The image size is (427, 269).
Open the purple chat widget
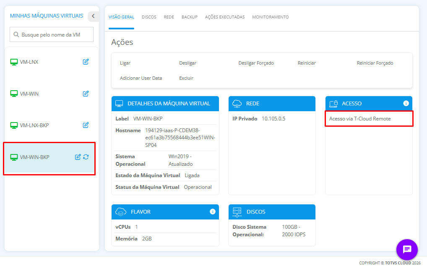pos(407,249)
